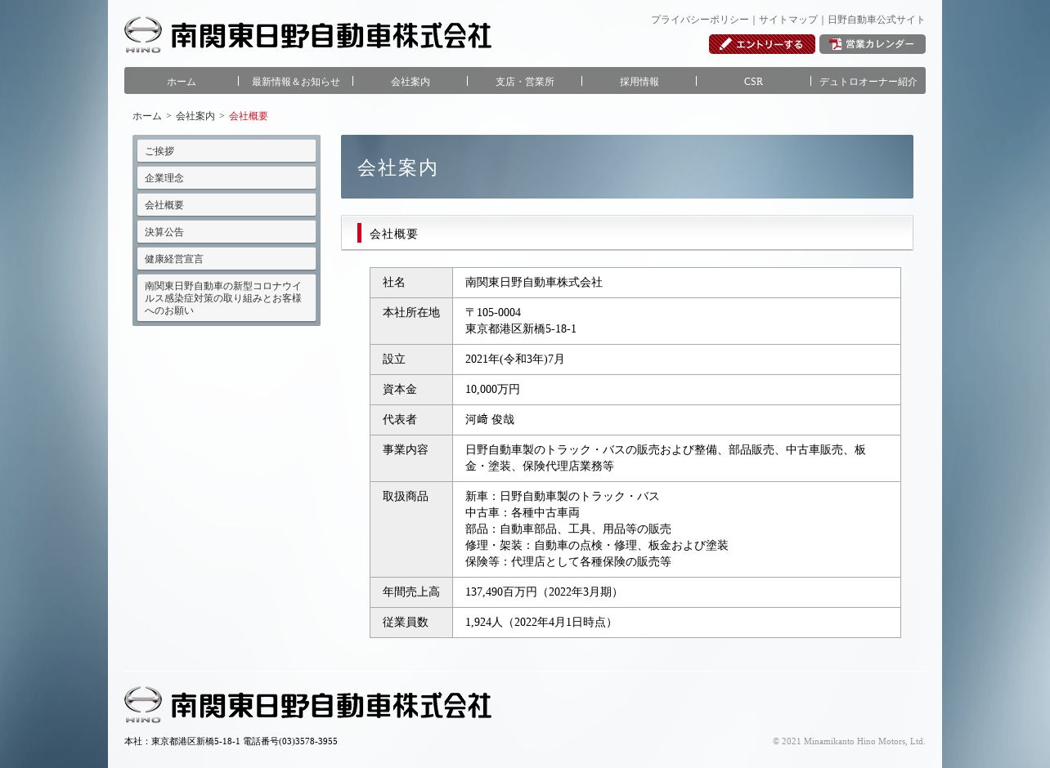Open 支店・営業所 in the navigation bar

tap(525, 81)
